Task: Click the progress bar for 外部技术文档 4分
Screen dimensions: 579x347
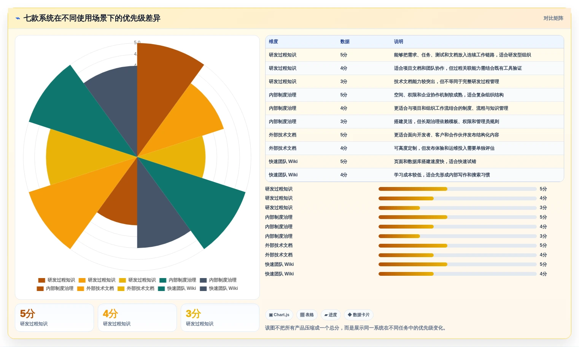Action: [458, 255]
